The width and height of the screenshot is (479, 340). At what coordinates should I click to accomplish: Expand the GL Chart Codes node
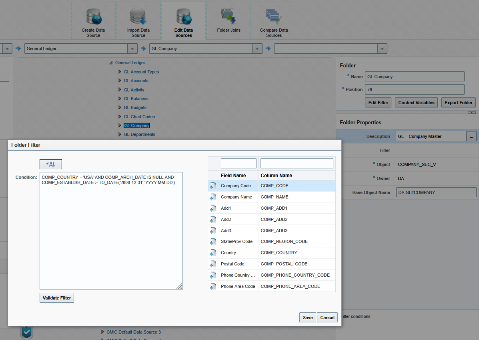click(120, 117)
